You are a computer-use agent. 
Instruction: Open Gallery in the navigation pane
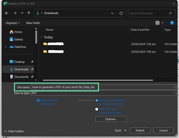point(16,39)
